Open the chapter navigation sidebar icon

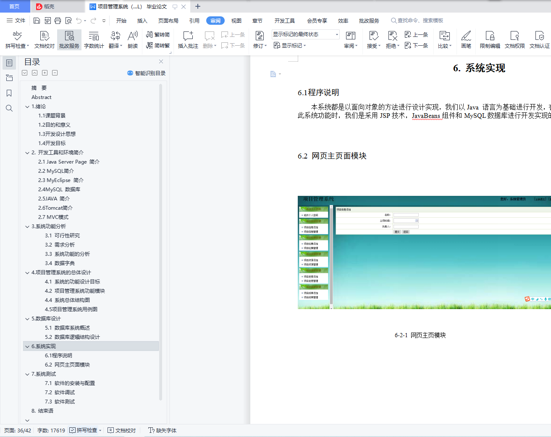pyautogui.click(x=9, y=78)
